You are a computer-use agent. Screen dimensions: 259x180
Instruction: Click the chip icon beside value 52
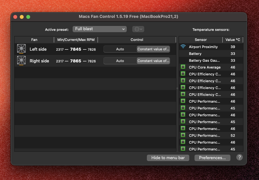[x=183, y=135]
